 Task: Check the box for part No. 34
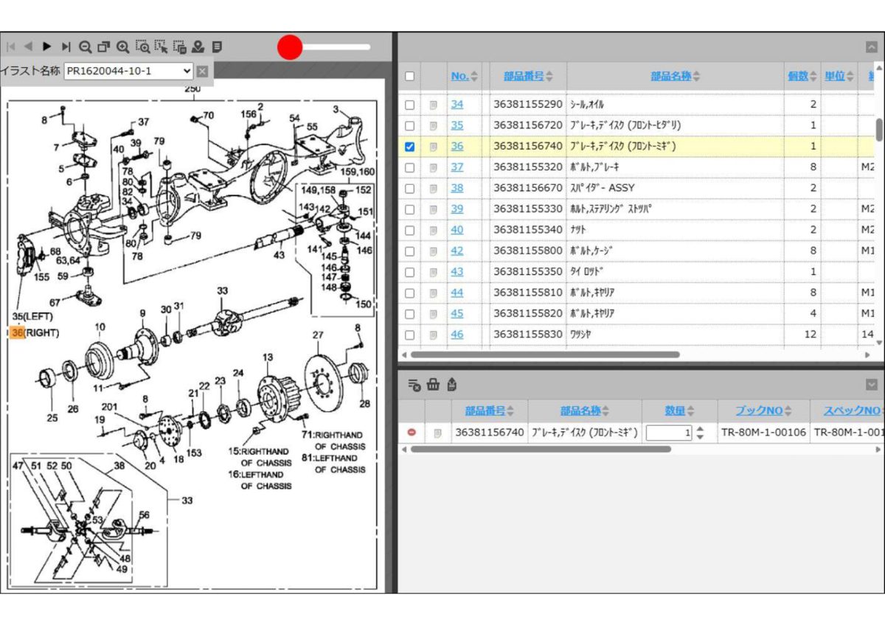410,105
